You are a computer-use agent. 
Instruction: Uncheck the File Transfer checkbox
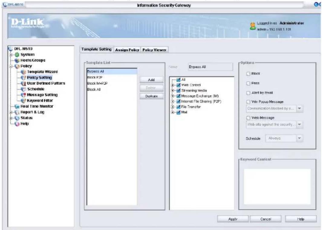[x=178, y=107]
